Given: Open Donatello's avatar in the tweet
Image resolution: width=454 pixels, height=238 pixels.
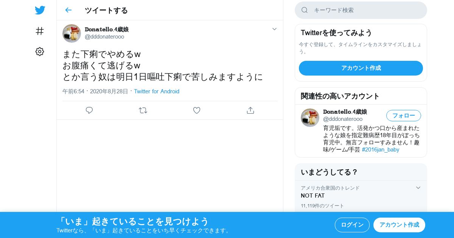Looking at the screenshot, I should pyautogui.click(x=72, y=33).
